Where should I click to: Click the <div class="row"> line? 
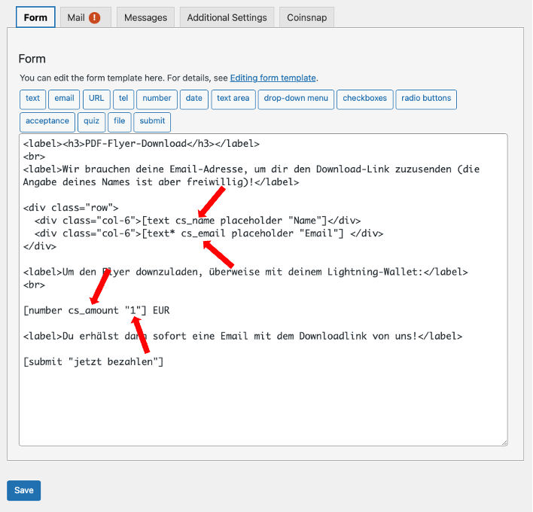[x=71, y=208]
